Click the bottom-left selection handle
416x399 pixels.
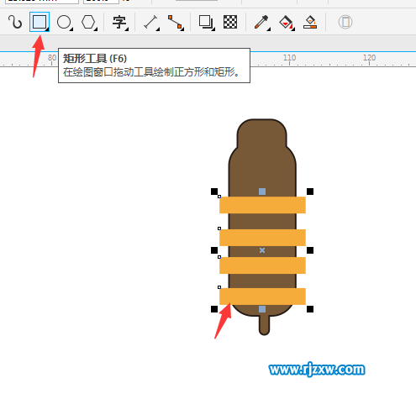[214, 309]
